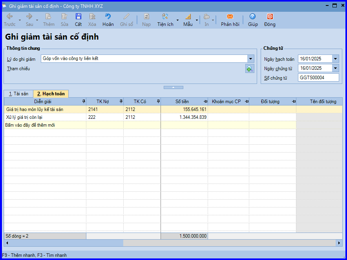The width and height of the screenshot is (347, 260).
Task: Click the green add reference icon
Action: click(250, 69)
